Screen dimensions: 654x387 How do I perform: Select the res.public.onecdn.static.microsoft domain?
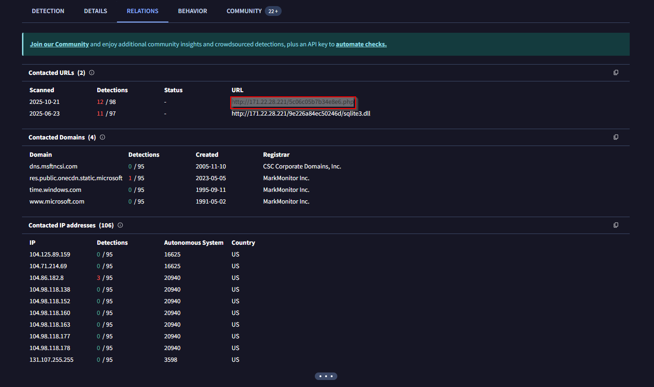click(x=76, y=178)
